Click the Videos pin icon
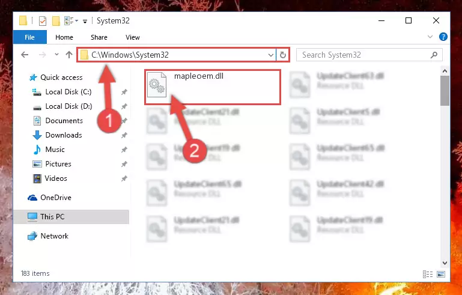Screen dimensions: 462x295 coord(124,178)
